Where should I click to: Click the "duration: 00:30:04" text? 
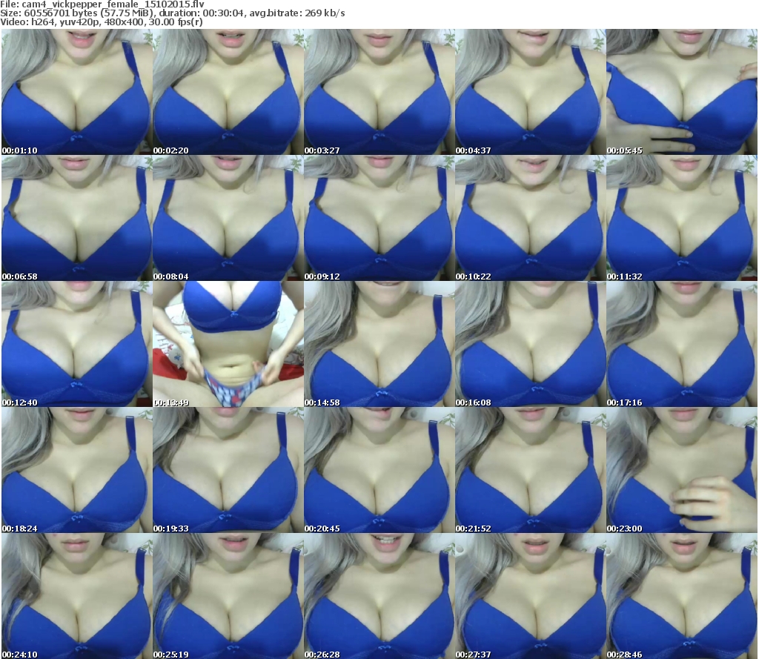(x=202, y=13)
